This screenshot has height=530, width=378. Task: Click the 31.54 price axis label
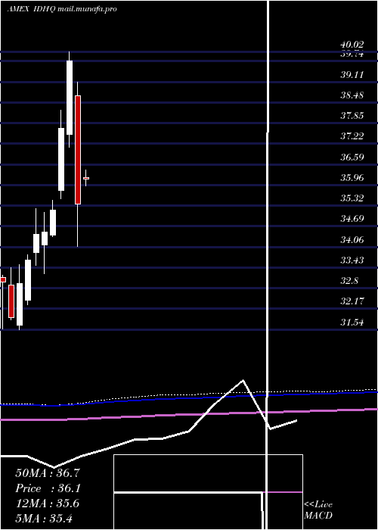point(352,323)
